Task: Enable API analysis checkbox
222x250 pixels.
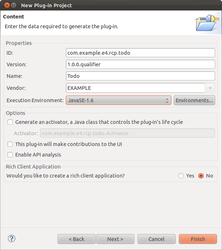Action: (10, 155)
